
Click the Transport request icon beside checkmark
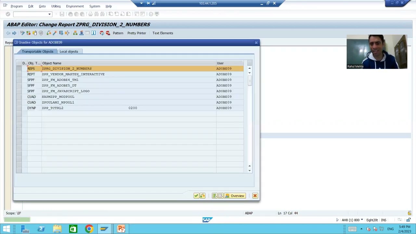[x=202, y=196]
